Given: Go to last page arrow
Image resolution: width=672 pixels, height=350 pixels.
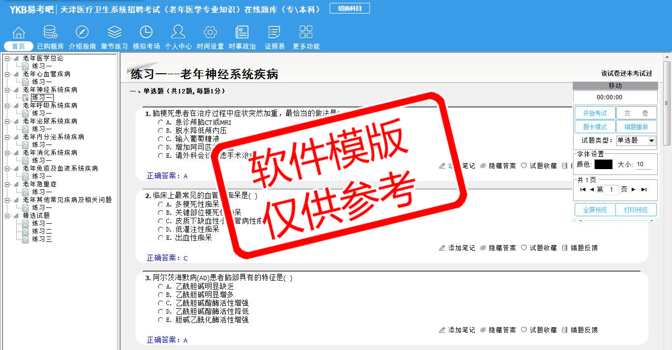Looking at the screenshot, I should pos(644,189).
